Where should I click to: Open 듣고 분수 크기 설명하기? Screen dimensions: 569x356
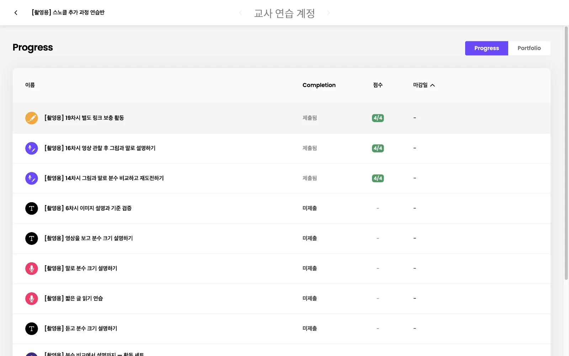tap(81, 329)
